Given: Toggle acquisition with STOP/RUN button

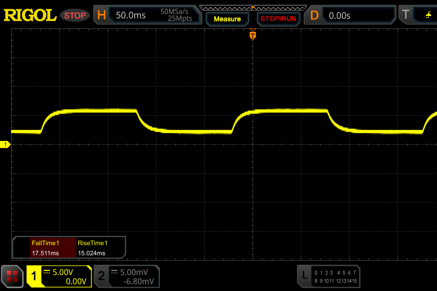Looking at the screenshot, I should tap(278, 19).
